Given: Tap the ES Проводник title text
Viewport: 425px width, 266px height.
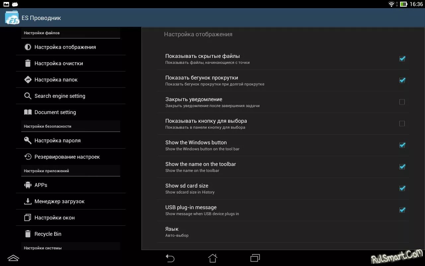Looking at the screenshot, I should tap(41, 18).
